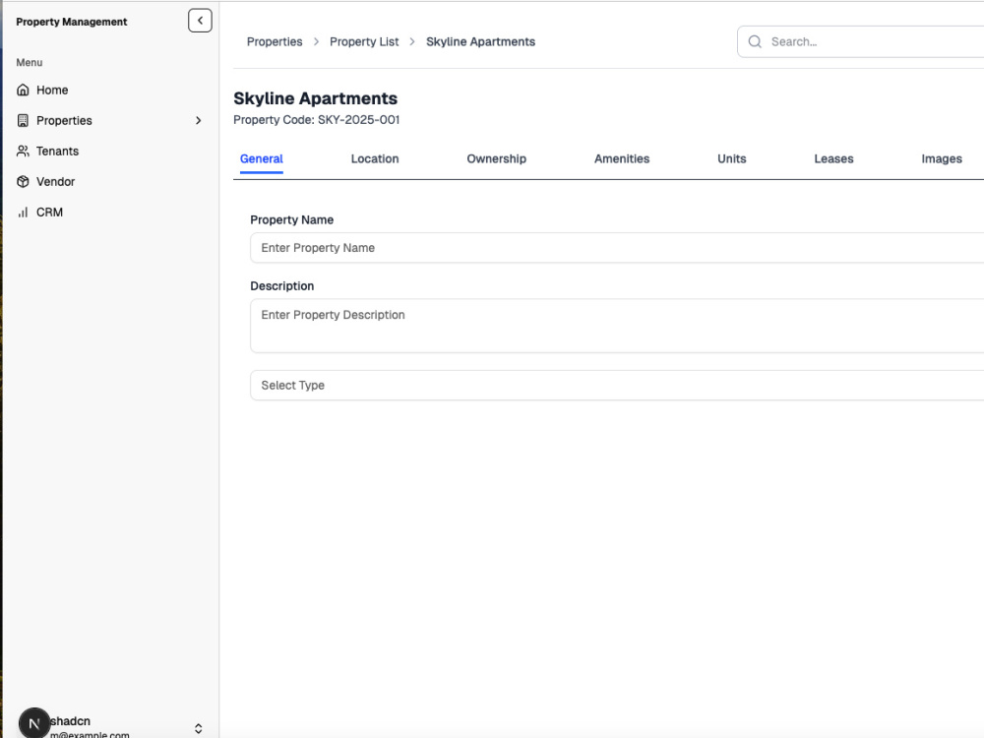Click the search magnifier icon
The image size is (984, 738).
tap(755, 41)
